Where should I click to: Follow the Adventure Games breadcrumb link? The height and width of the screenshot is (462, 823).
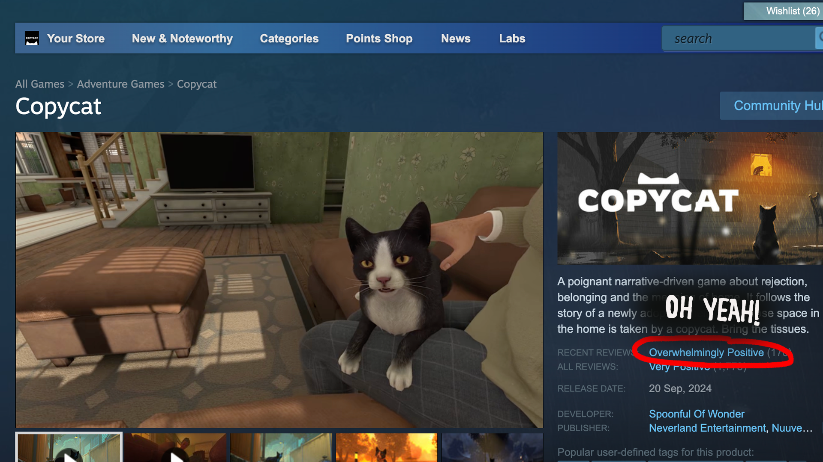(120, 84)
